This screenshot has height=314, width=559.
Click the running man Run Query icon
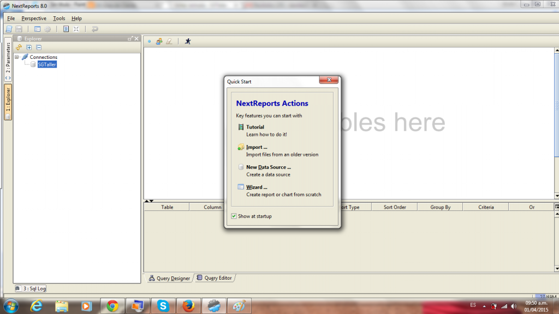(188, 41)
